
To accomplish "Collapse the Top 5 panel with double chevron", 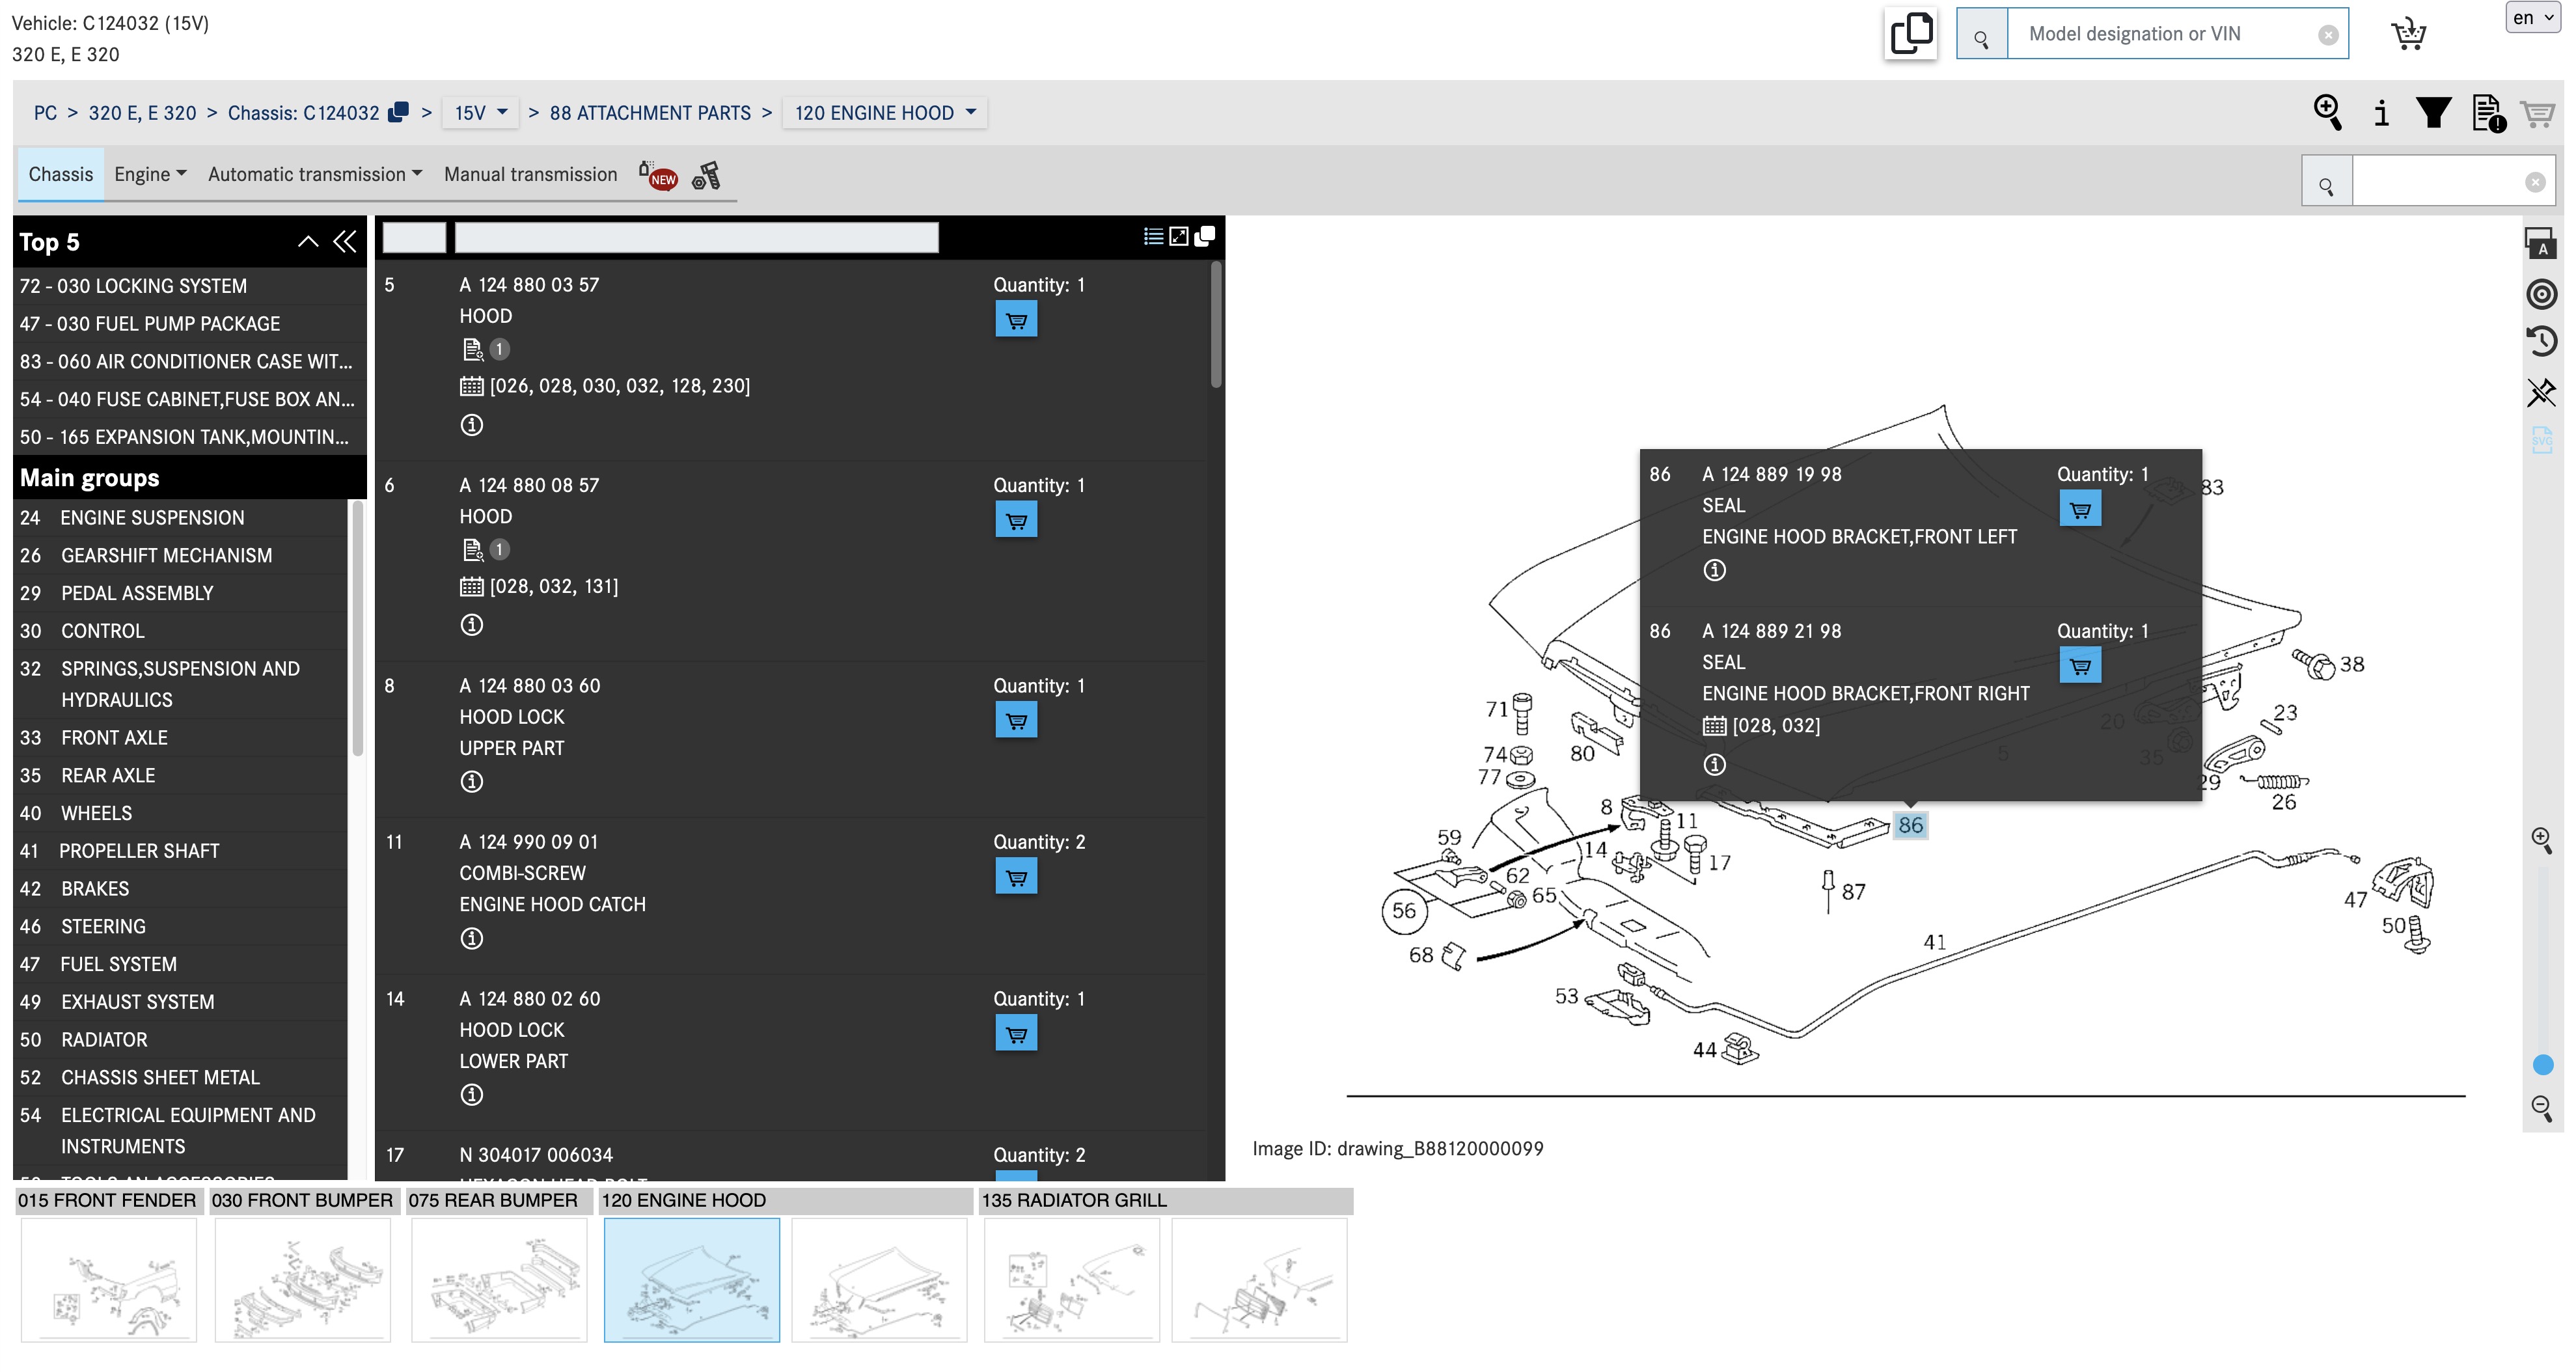I will point(345,242).
